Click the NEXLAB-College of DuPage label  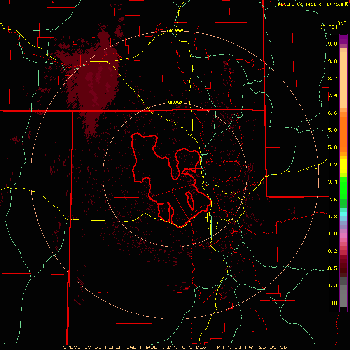coord(311,4)
